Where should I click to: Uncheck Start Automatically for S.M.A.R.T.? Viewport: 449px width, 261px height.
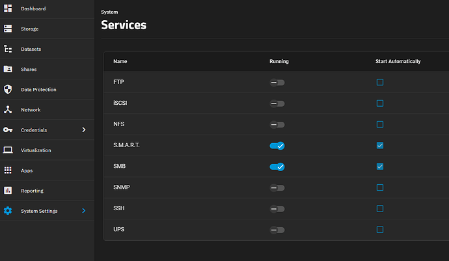pos(380,146)
